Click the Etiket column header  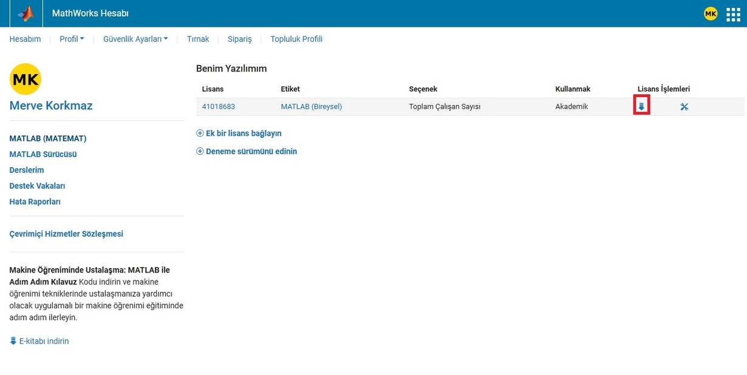(x=290, y=89)
